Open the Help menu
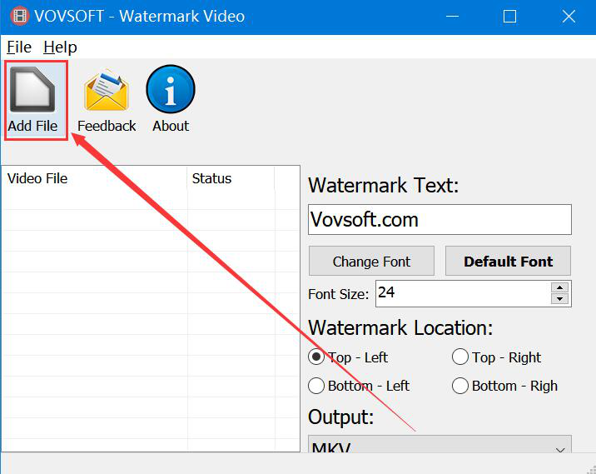The width and height of the screenshot is (596, 474). point(60,47)
